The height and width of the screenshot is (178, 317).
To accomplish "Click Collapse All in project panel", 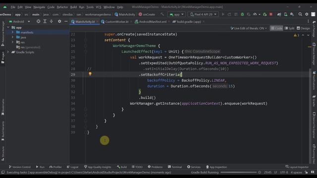I will pyautogui.click(x=52, y=21).
